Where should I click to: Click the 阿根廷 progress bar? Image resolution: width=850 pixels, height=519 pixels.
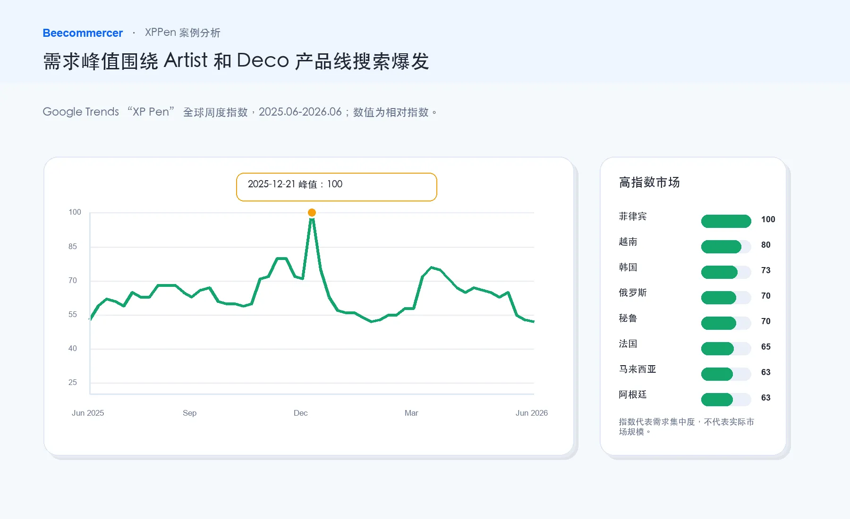726,400
